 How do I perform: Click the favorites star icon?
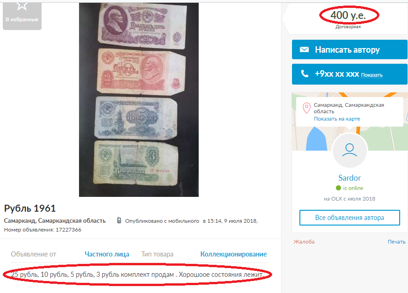tap(22, 6)
